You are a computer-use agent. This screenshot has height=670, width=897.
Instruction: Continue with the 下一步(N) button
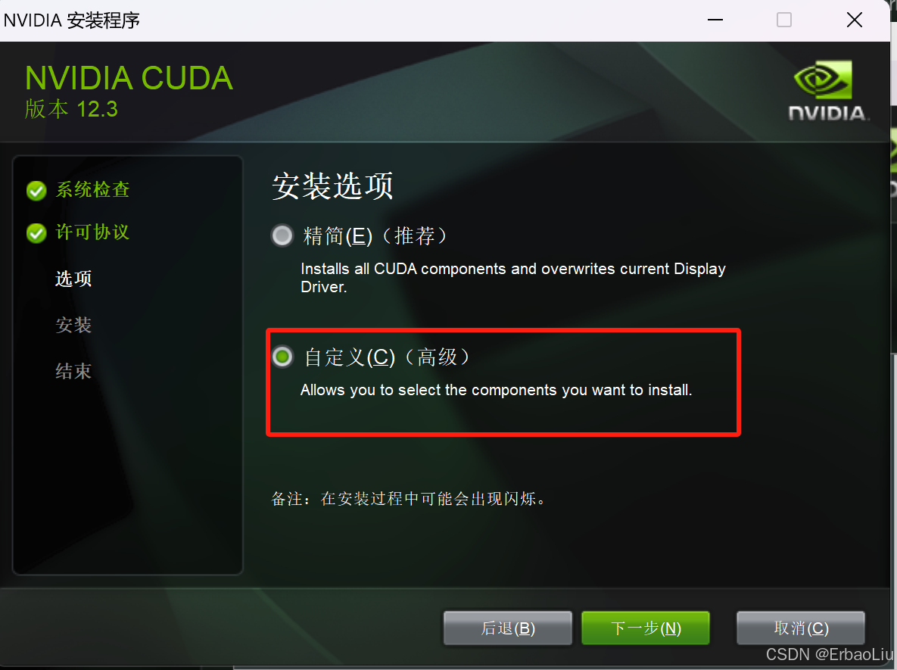(x=646, y=628)
